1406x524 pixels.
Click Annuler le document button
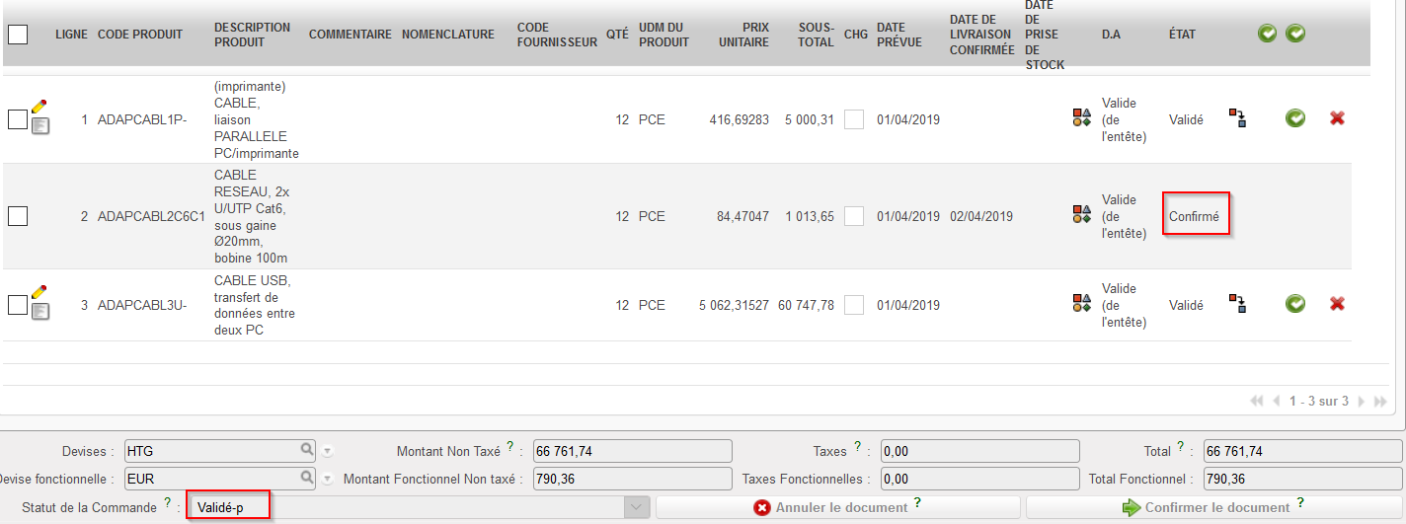(837, 507)
